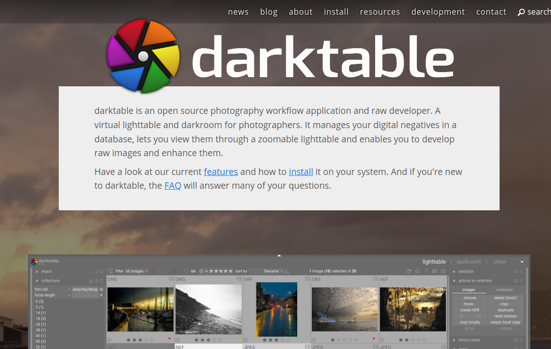The width and height of the screenshot is (551, 349).
Task: Toggle reject mark on harbor boats DNG thumbnail
Action: click(x=109, y=340)
